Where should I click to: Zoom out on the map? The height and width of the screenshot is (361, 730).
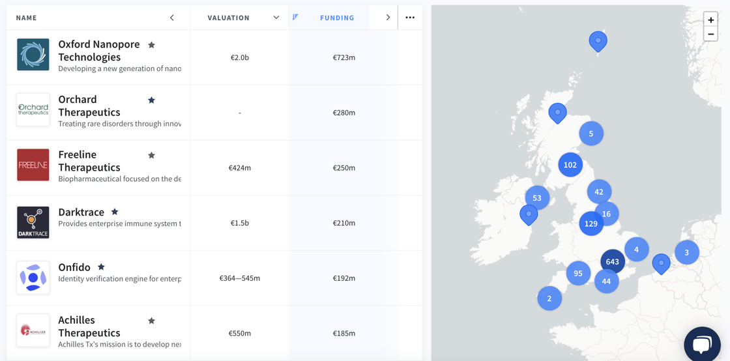(x=710, y=34)
